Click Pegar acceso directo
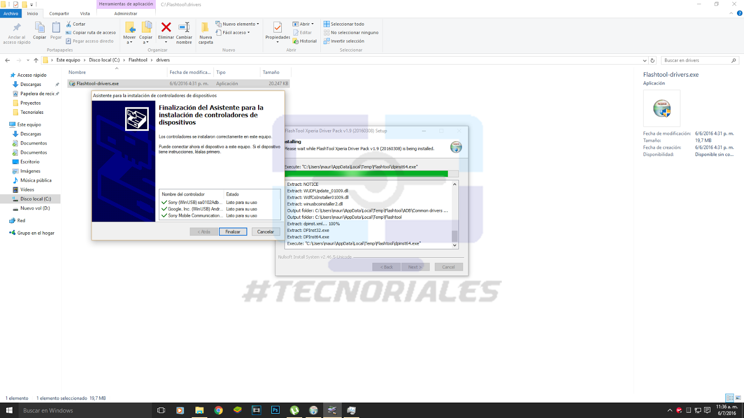The width and height of the screenshot is (744, 418). click(x=90, y=41)
